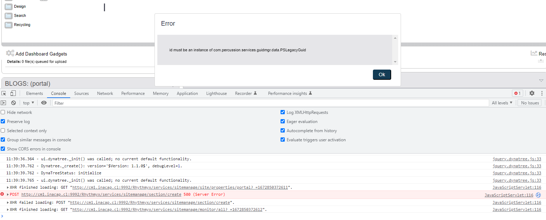
Task: Click the Clear console icon
Action: coord(13,103)
